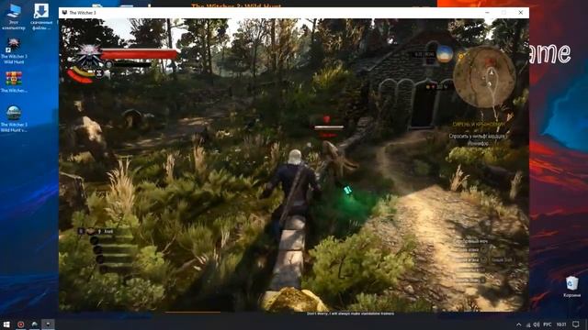The image size is (588, 330).
Task: Open the taskbar clock
Action: pos(561,324)
